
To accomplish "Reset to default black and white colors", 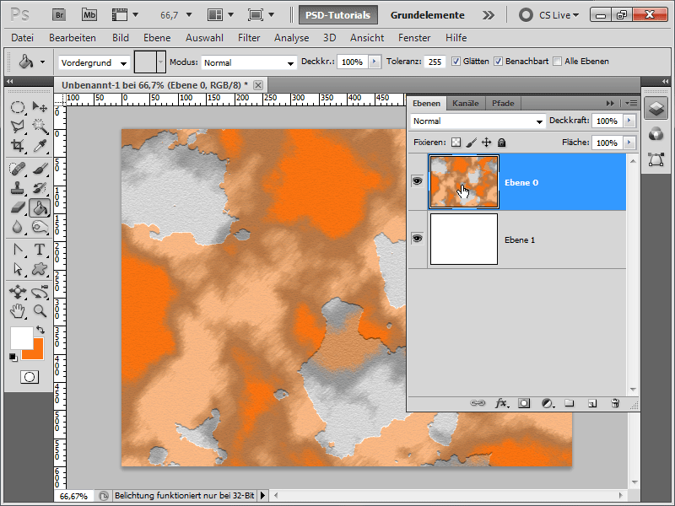I will 13,357.
